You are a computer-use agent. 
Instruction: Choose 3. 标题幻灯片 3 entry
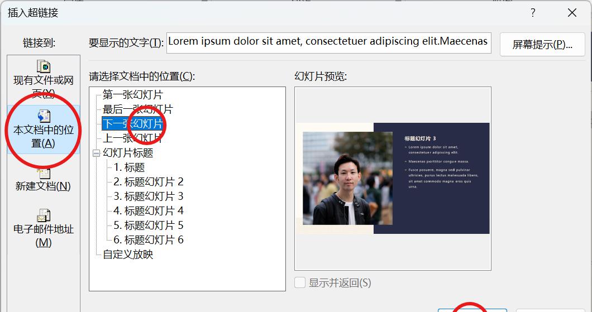click(148, 196)
